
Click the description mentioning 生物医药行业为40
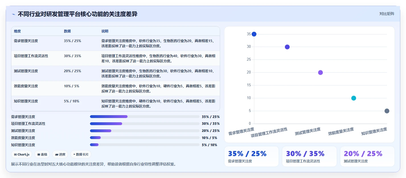click(158, 58)
